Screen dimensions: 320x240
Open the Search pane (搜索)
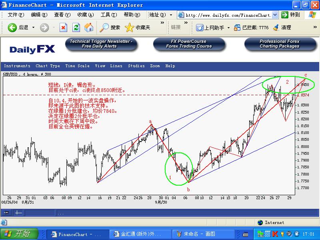[110, 28]
